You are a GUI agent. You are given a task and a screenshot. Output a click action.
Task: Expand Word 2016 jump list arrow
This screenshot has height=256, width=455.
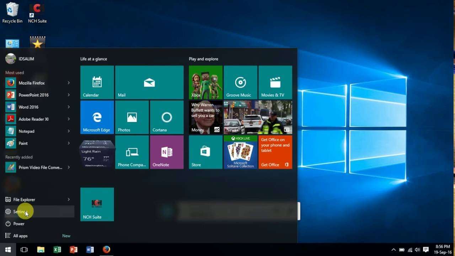(x=69, y=107)
